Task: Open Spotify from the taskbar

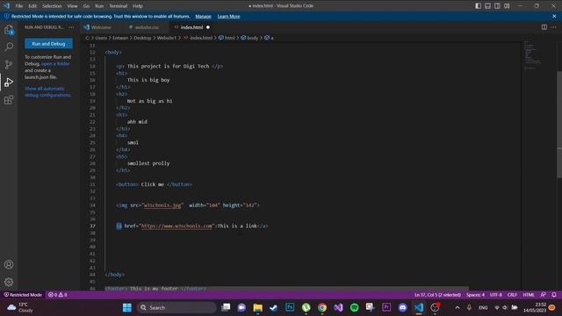Action: click(x=355, y=307)
